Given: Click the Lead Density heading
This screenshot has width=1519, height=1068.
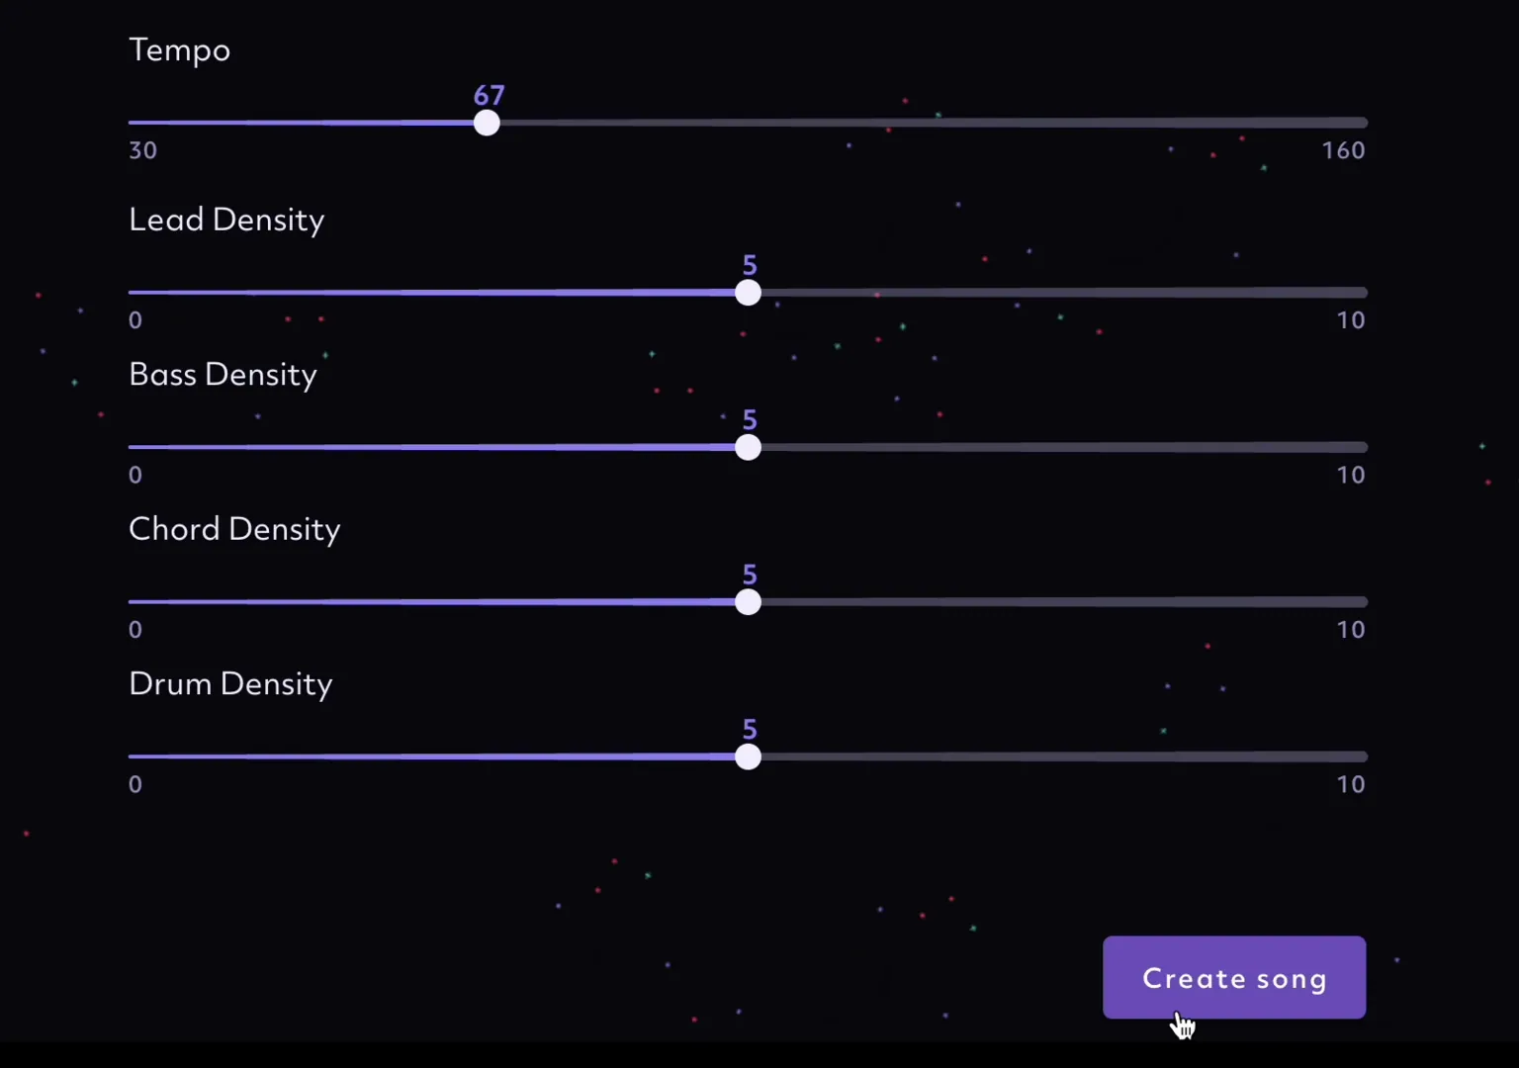Looking at the screenshot, I should 226,220.
